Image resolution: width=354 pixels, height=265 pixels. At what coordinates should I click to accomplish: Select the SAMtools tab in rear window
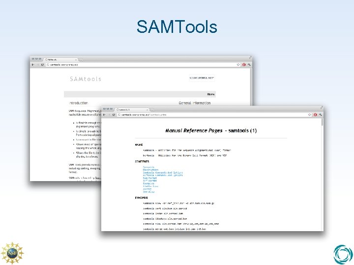(61, 60)
